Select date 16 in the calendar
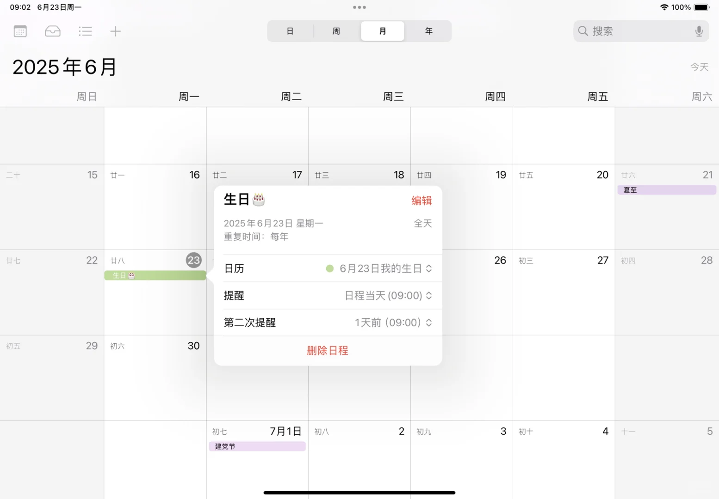The image size is (719, 499). click(x=194, y=175)
